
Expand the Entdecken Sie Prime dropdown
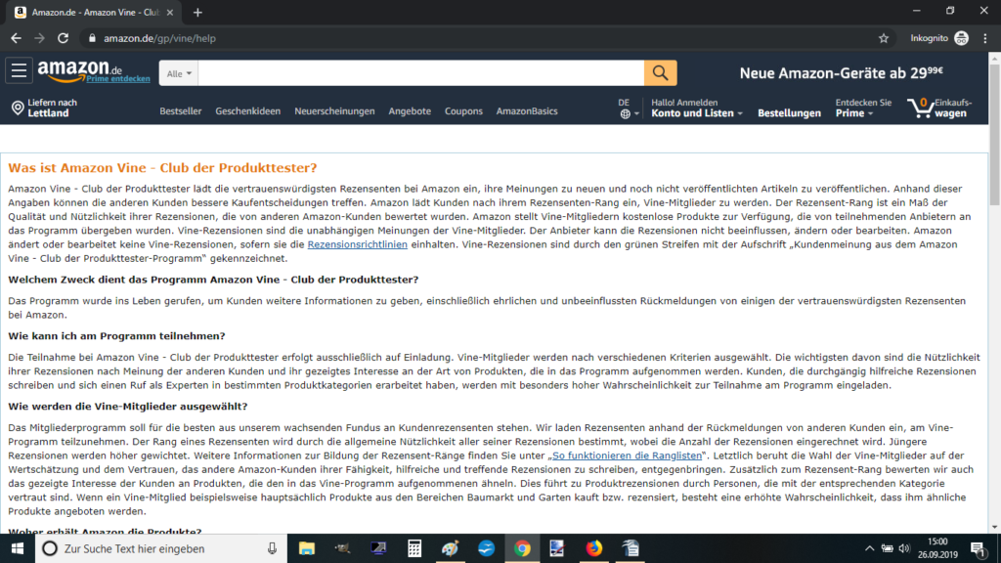coord(863,108)
